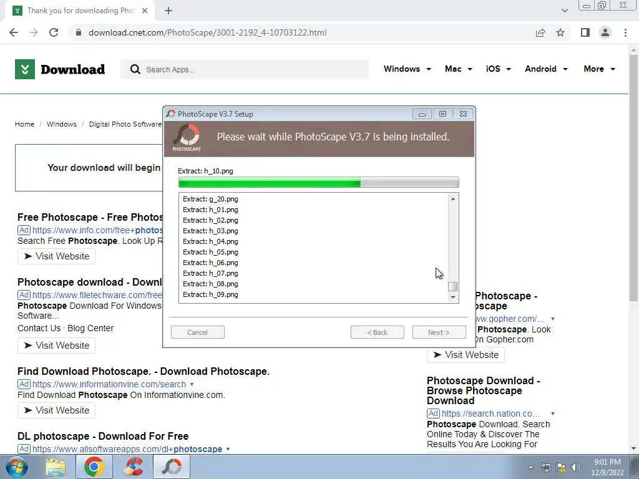Image resolution: width=639 pixels, height=479 pixels.
Task: Click log scrollbar down arrow
Action: point(453,298)
